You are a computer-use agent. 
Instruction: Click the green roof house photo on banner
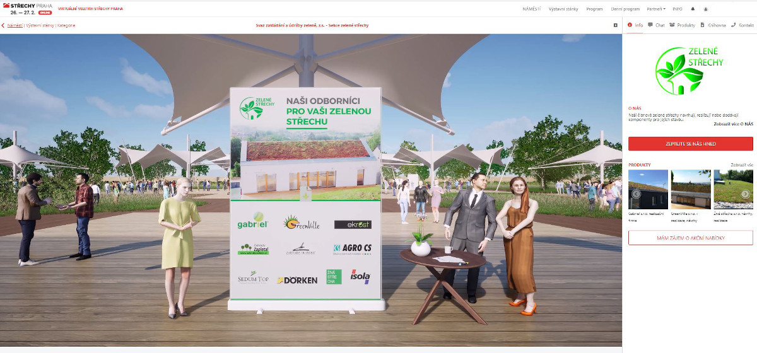[306, 165]
